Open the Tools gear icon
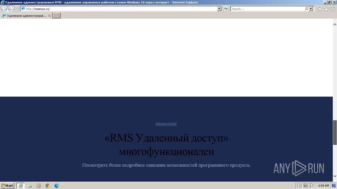 coord(333,9)
